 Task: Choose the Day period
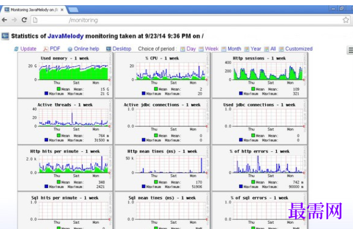point(191,49)
